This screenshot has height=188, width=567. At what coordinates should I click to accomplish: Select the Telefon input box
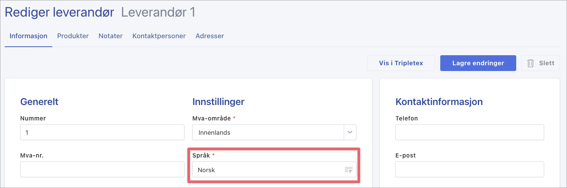click(x=469, y=132)
